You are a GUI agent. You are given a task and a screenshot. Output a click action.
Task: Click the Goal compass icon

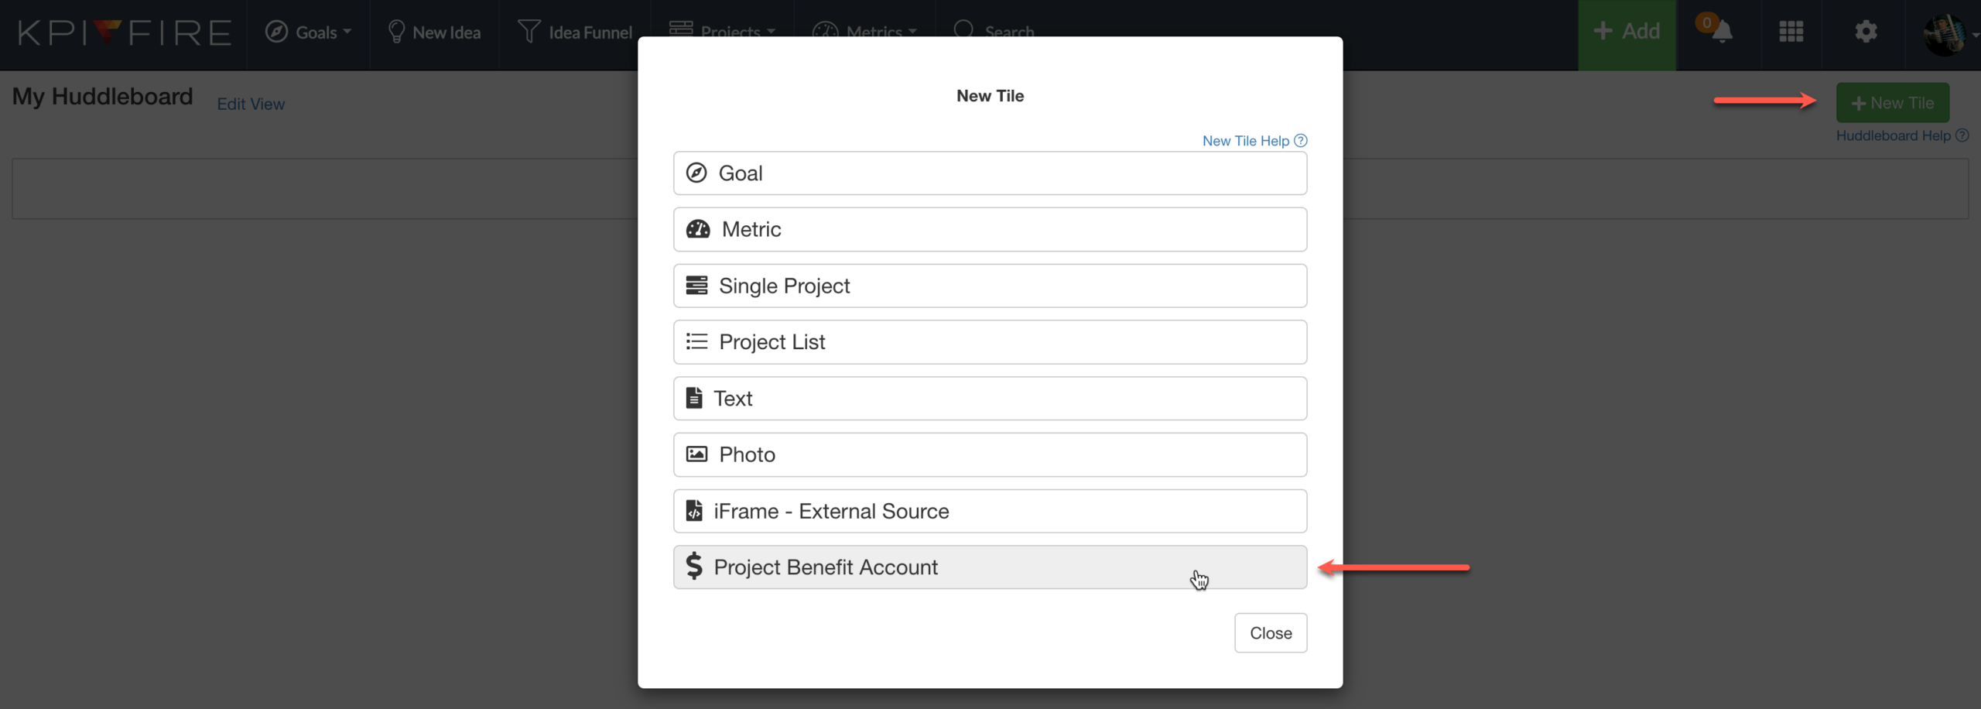[x=696, y=173]
